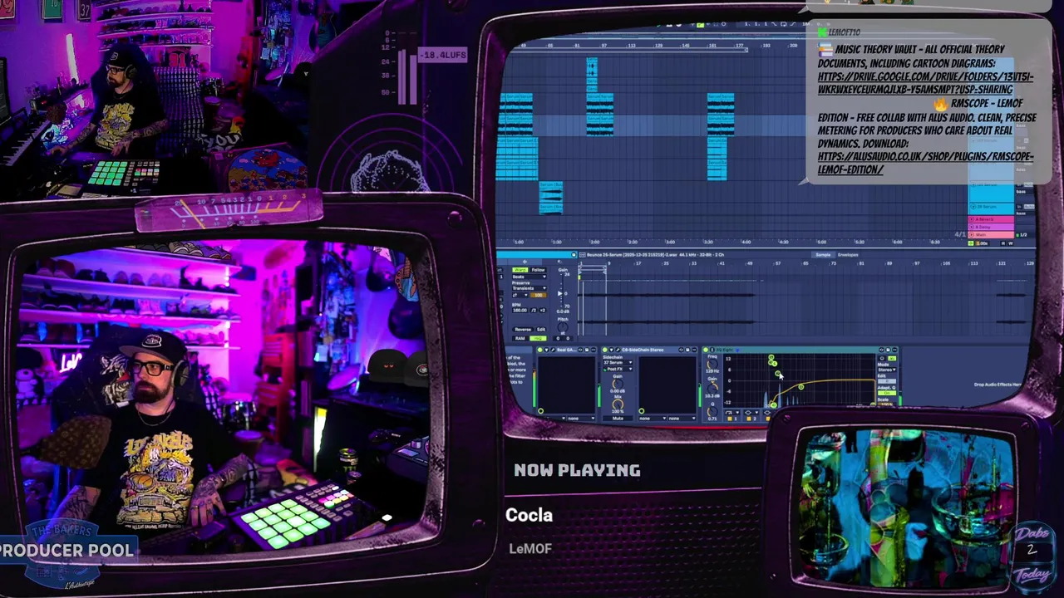Open the alusaudio.co.uk RMScope download link
Screen dimensions: 1064x598
(x=926, y=163)
